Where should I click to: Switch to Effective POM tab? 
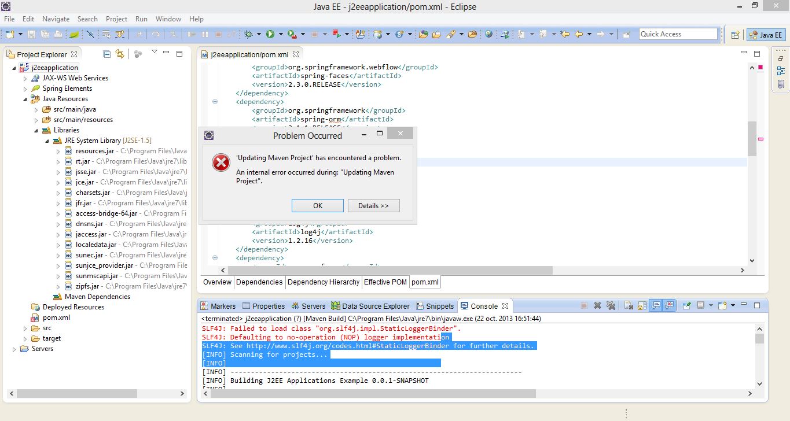pyautogui.click(x=385, y=282)
